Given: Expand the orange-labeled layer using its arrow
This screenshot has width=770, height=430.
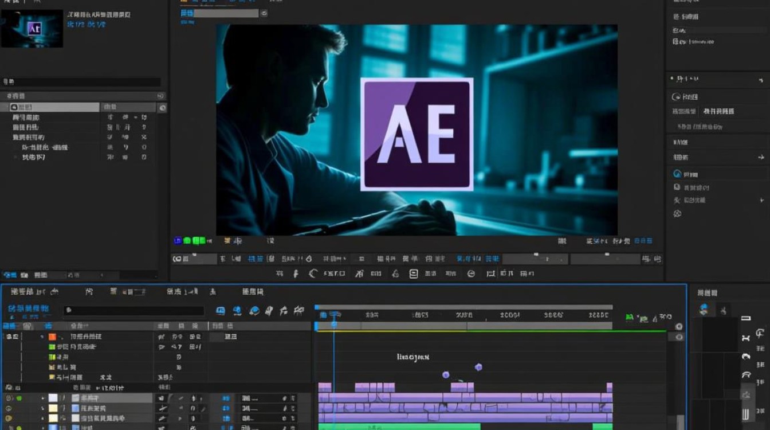Looking at the screenshot, I should tap(42, 337).
